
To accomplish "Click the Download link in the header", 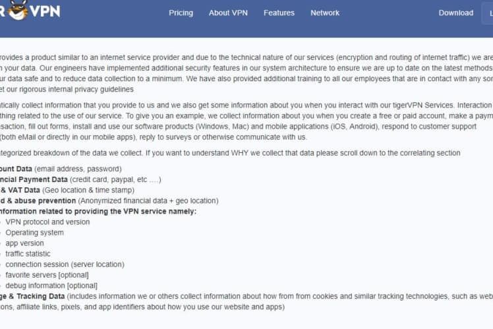I will (455, 13).
